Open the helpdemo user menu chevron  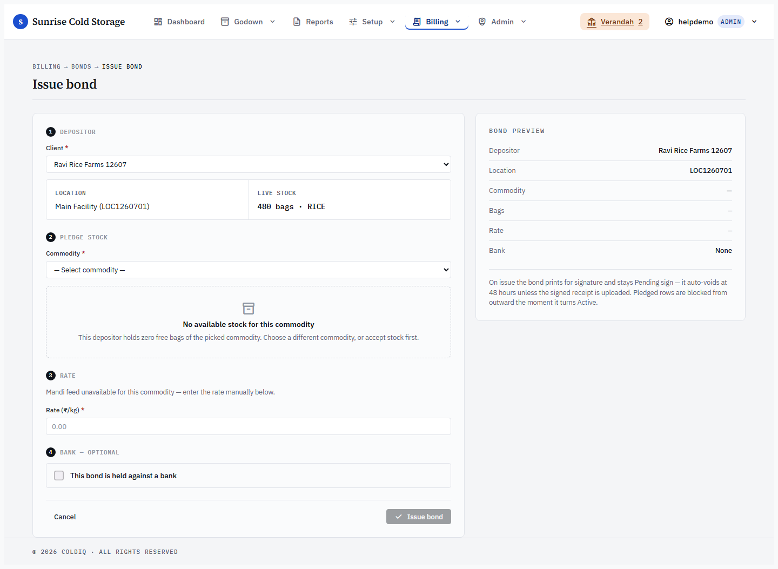(x=754, y=22)
